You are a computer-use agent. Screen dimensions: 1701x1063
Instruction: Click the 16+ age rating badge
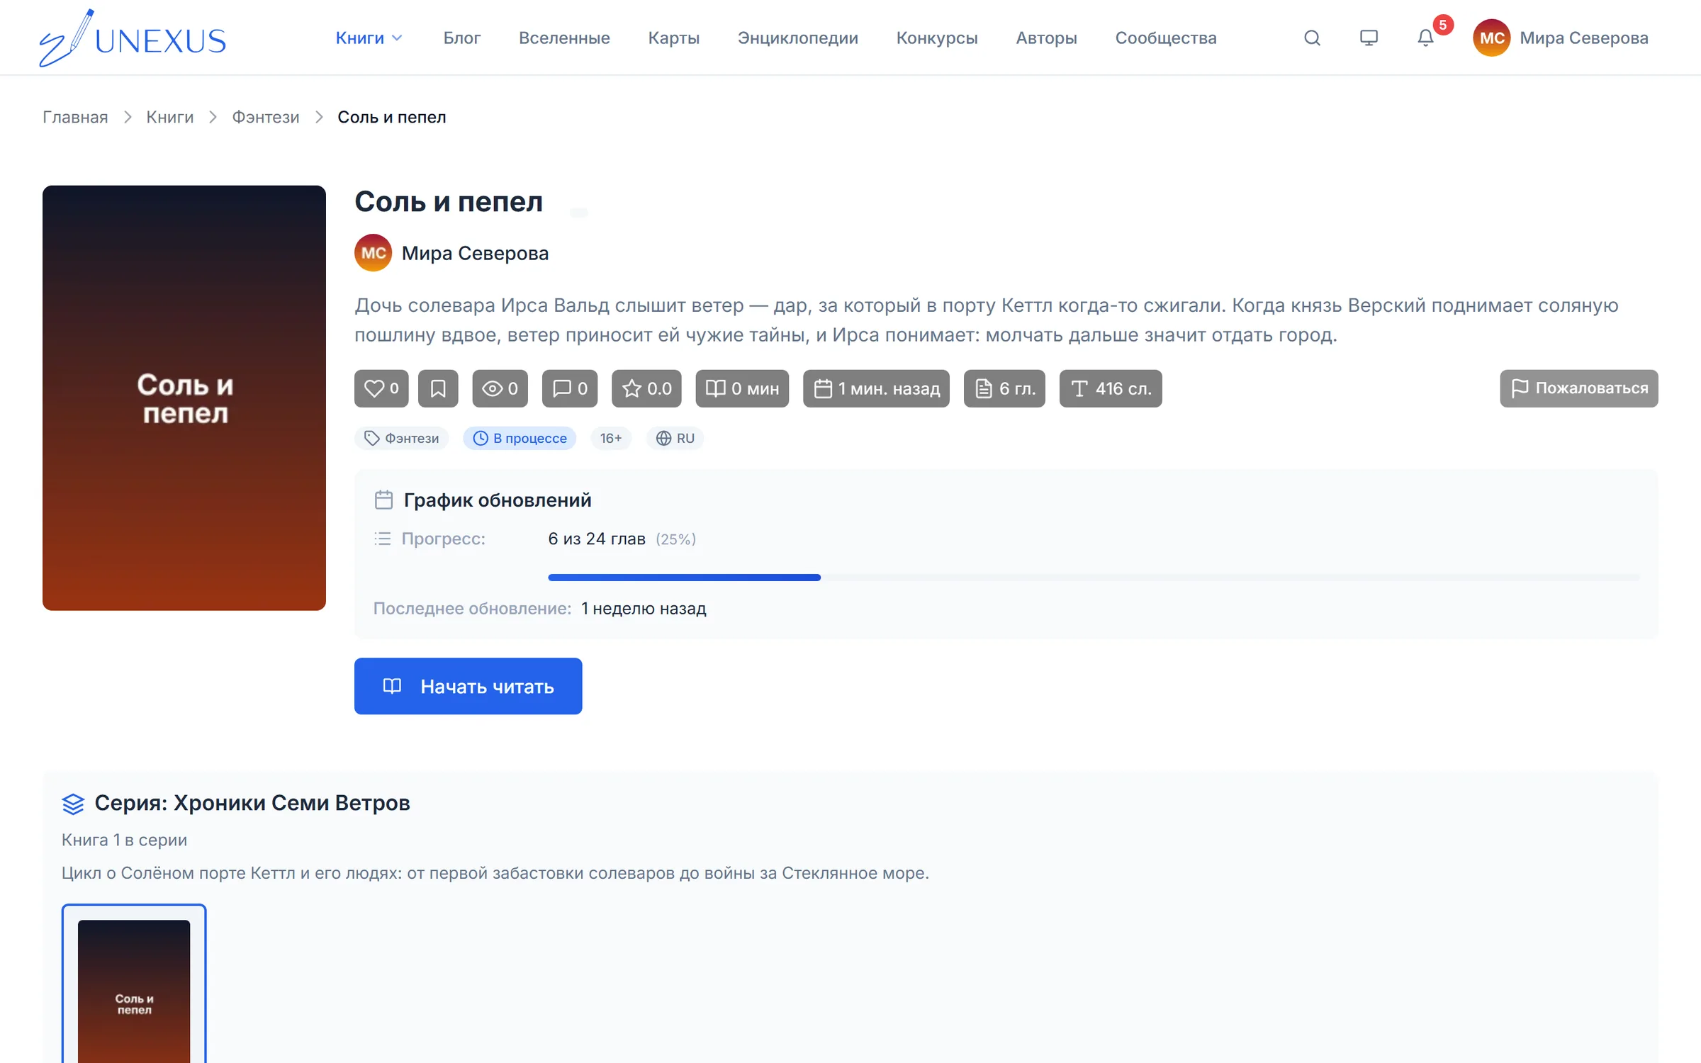(x=611, y=438)
